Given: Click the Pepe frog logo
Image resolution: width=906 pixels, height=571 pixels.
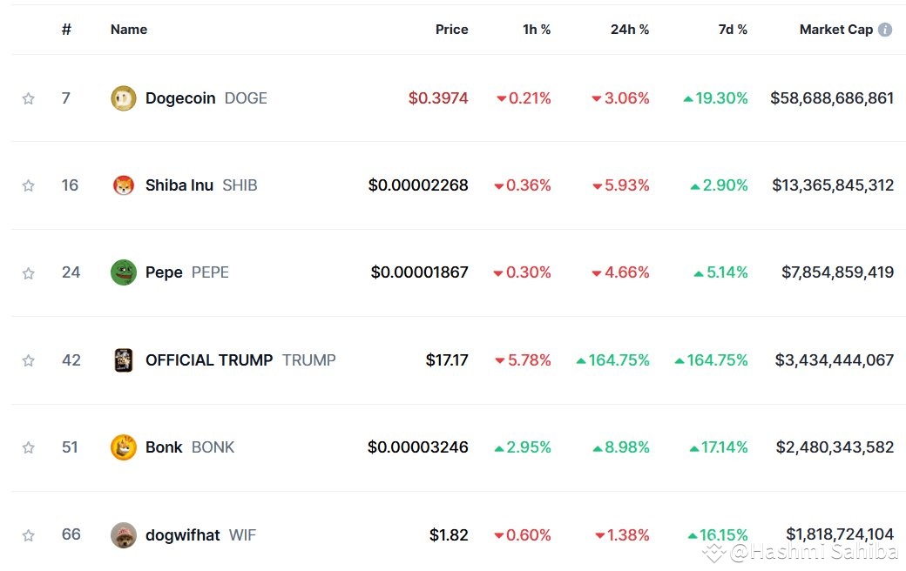Looking at the screenshot, I should coord(124,272).
